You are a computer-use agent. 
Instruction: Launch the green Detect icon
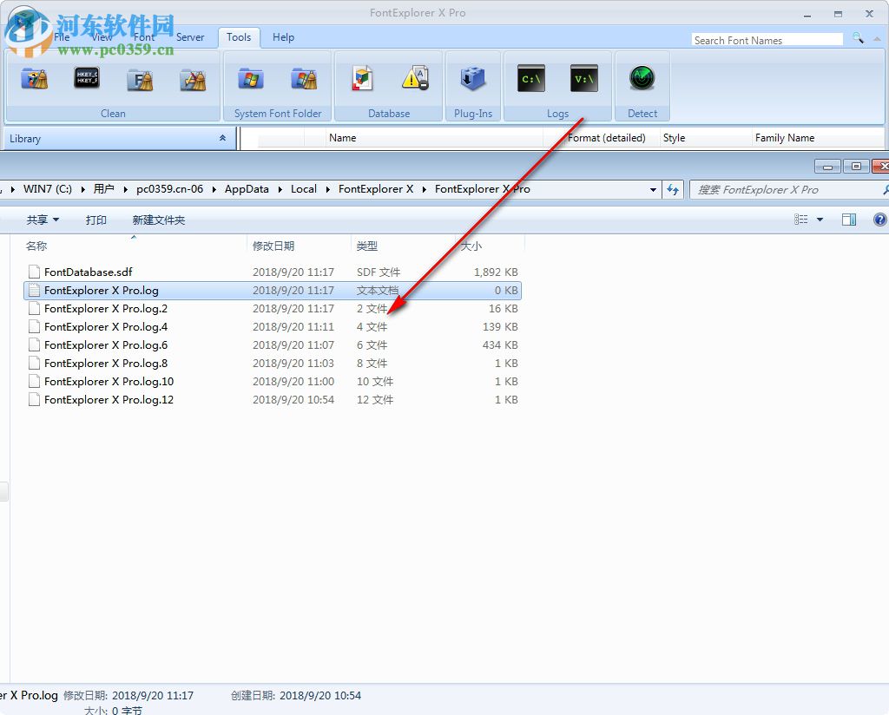642,78
